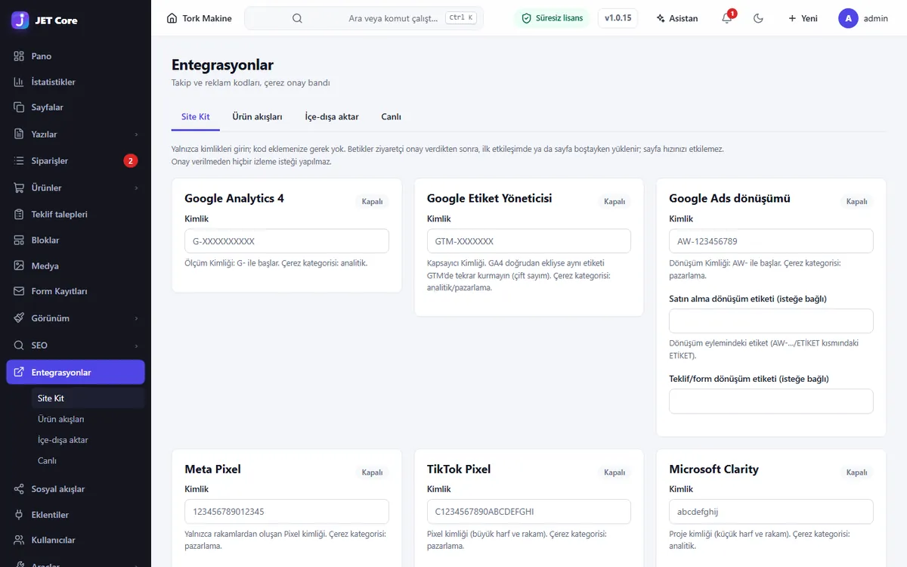Click the admin username label
Screen dimensions: 907x567
pos(876,18)
